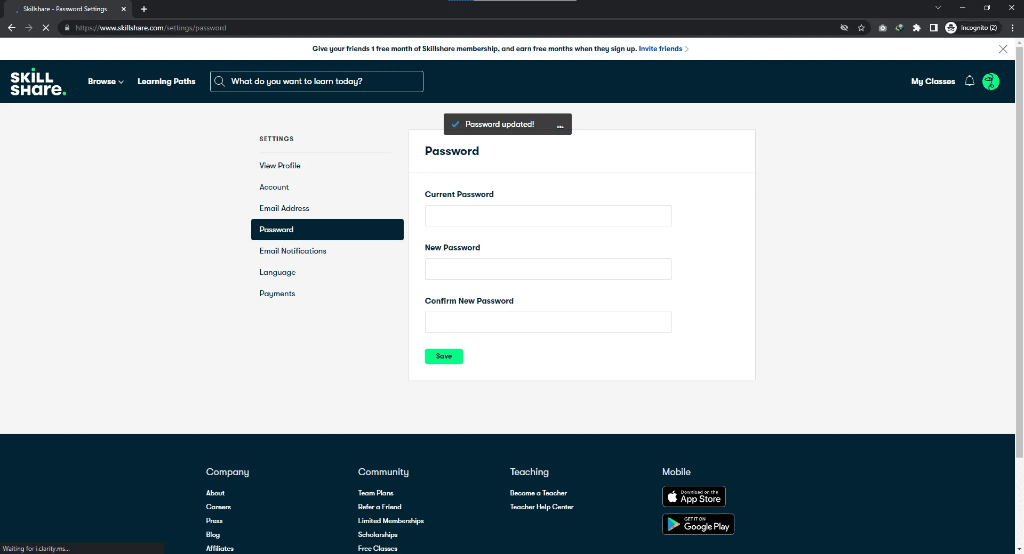The height and width of the screenshot is (554, 1024).
Task: Click the Incognito profile indicator
Action: tap(972, 28)
